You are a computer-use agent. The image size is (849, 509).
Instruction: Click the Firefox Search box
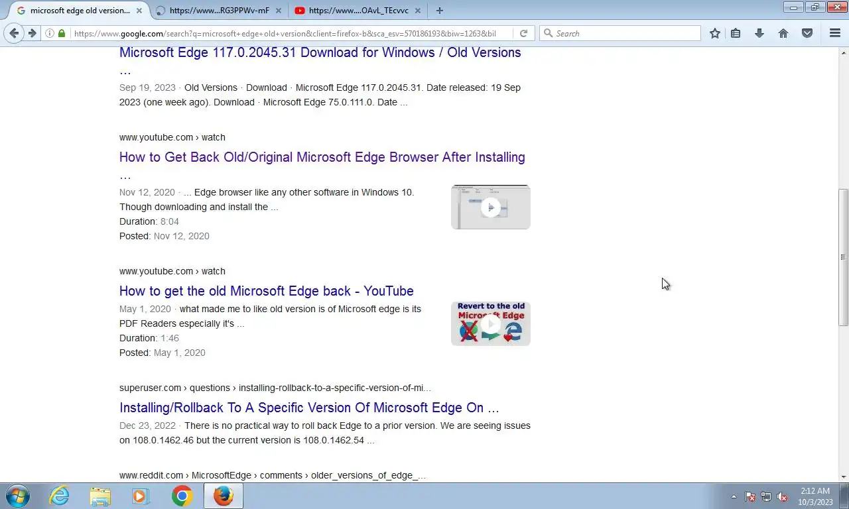pos(620,33)
